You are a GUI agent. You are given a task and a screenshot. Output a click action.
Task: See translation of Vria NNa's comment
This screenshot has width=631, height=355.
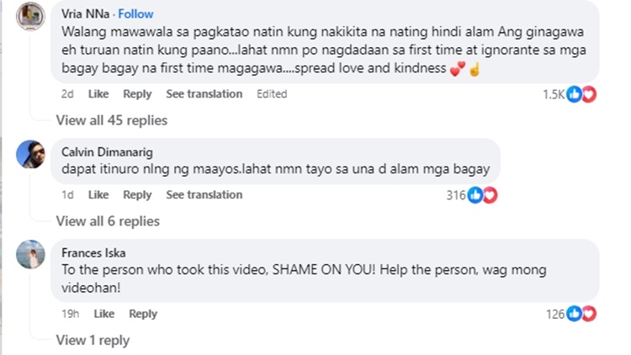pos(204,93)
